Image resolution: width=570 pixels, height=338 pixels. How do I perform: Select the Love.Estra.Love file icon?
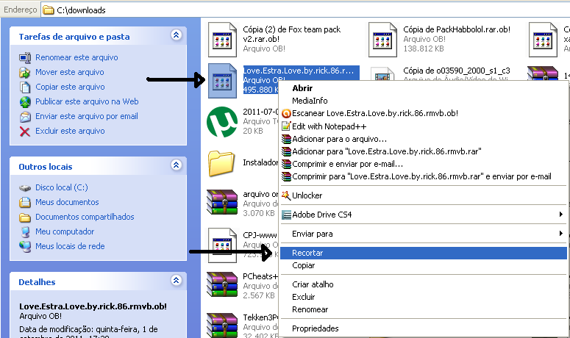(221, 79)
